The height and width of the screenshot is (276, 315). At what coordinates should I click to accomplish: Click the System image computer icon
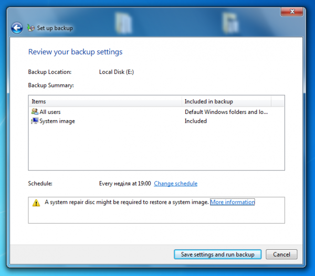coord(35,121)
